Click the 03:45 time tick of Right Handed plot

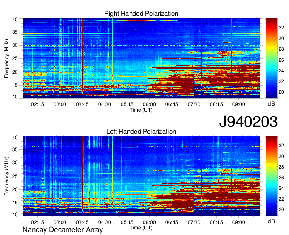pos(82,104)
